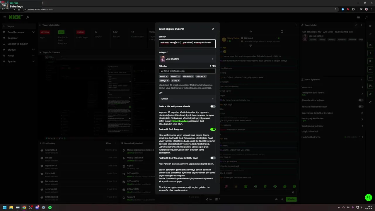Click the Kendi etiketinizi seçin tag search box
Screen dimensions: 375x211
(x=187, y=71)
